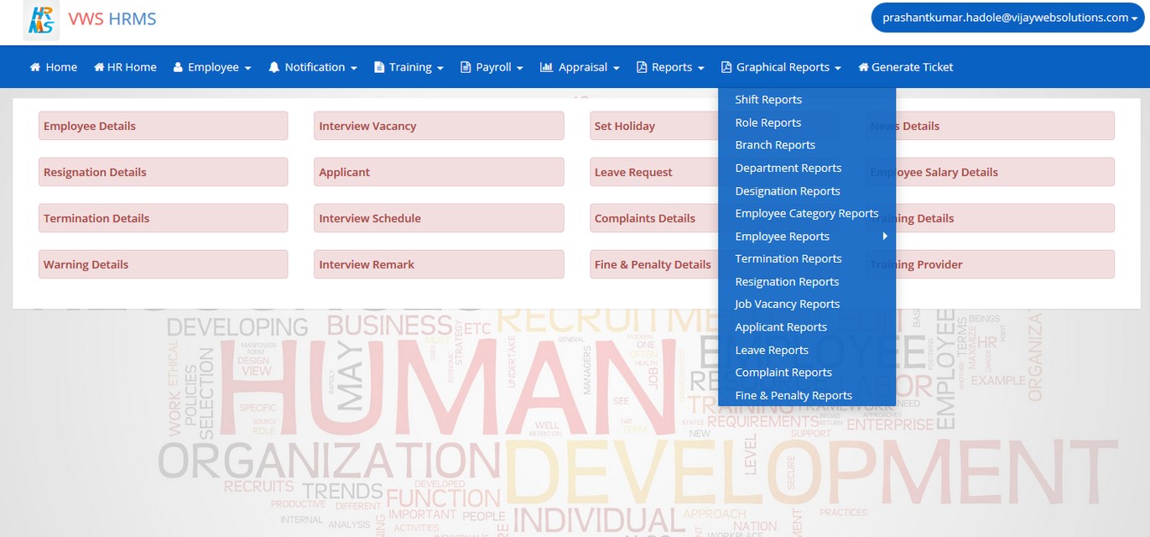Click the Appraisal chart icon
This screenshot has height=537, width=1150.
pos(547,66)
